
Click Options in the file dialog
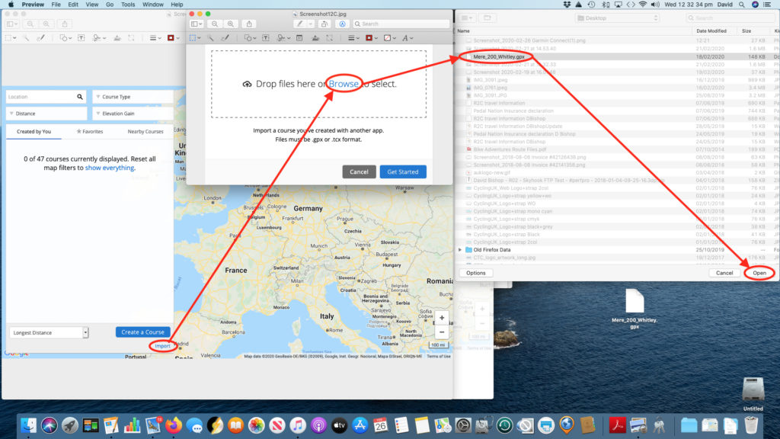tap(475, 273)
